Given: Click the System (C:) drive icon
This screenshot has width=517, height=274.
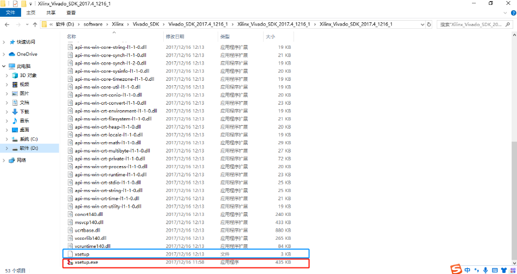Looking at the screenshot, I should pyautogui.click(x=15, y=139).
